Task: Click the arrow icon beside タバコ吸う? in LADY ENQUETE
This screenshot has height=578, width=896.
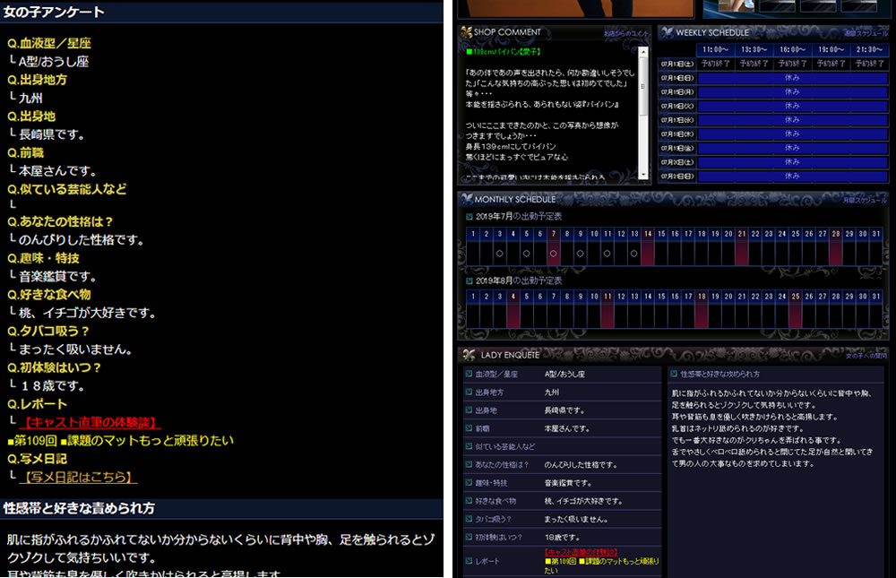Action: coord(469,519)
